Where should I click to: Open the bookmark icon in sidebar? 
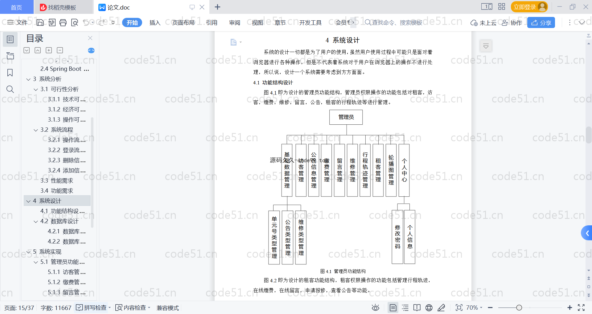pyautogui.click(x=10, y=73)
